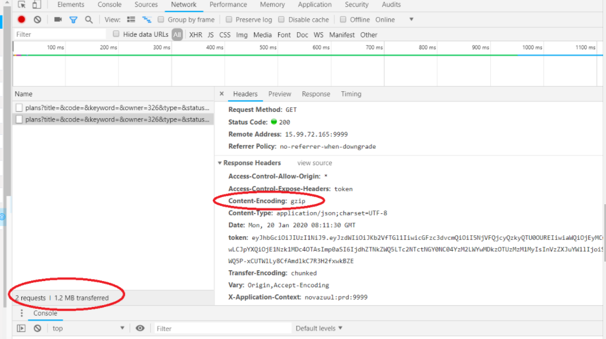Open the Audits panel
Image resolution: width=606 pixels, height=339 pixels.
pos(391,5)
